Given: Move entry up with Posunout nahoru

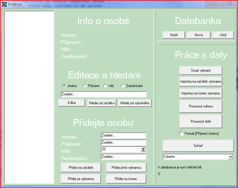Looking at the screenshot, I should (x=201, y=106).
